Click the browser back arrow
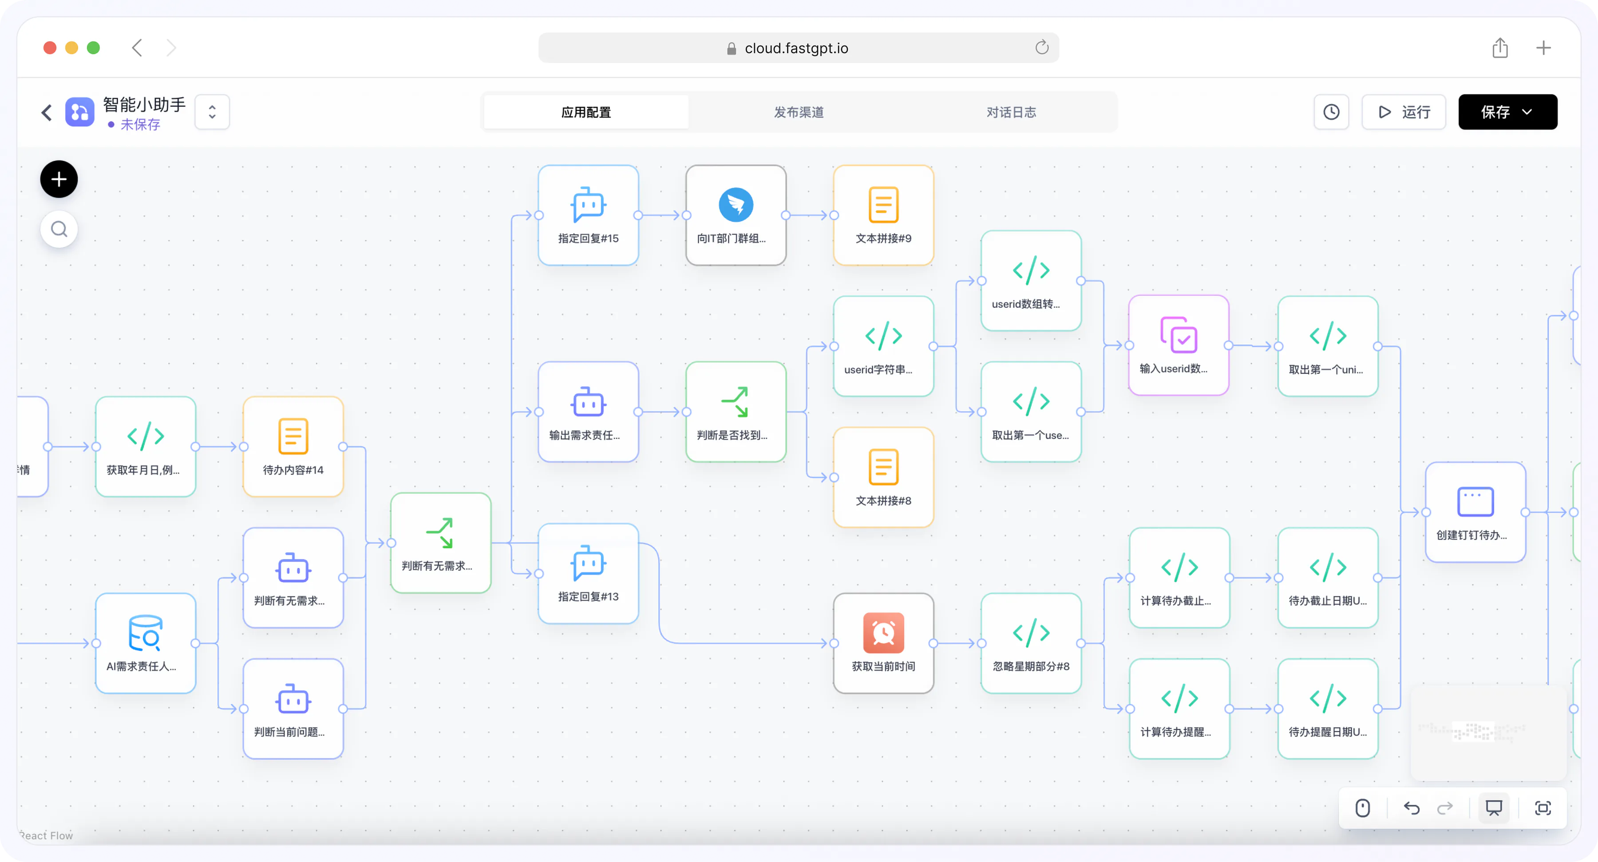This screenshot has width=1598, height=862. pyautogui.click(x=137, y=48)
